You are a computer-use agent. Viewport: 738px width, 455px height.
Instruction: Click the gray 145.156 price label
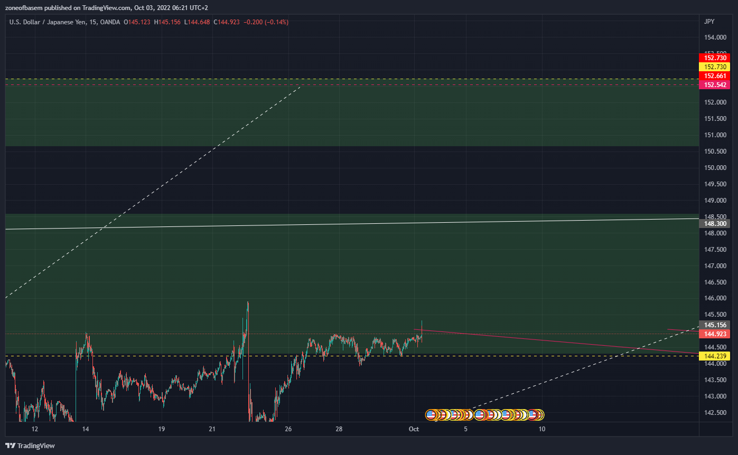tap(714, 325)
